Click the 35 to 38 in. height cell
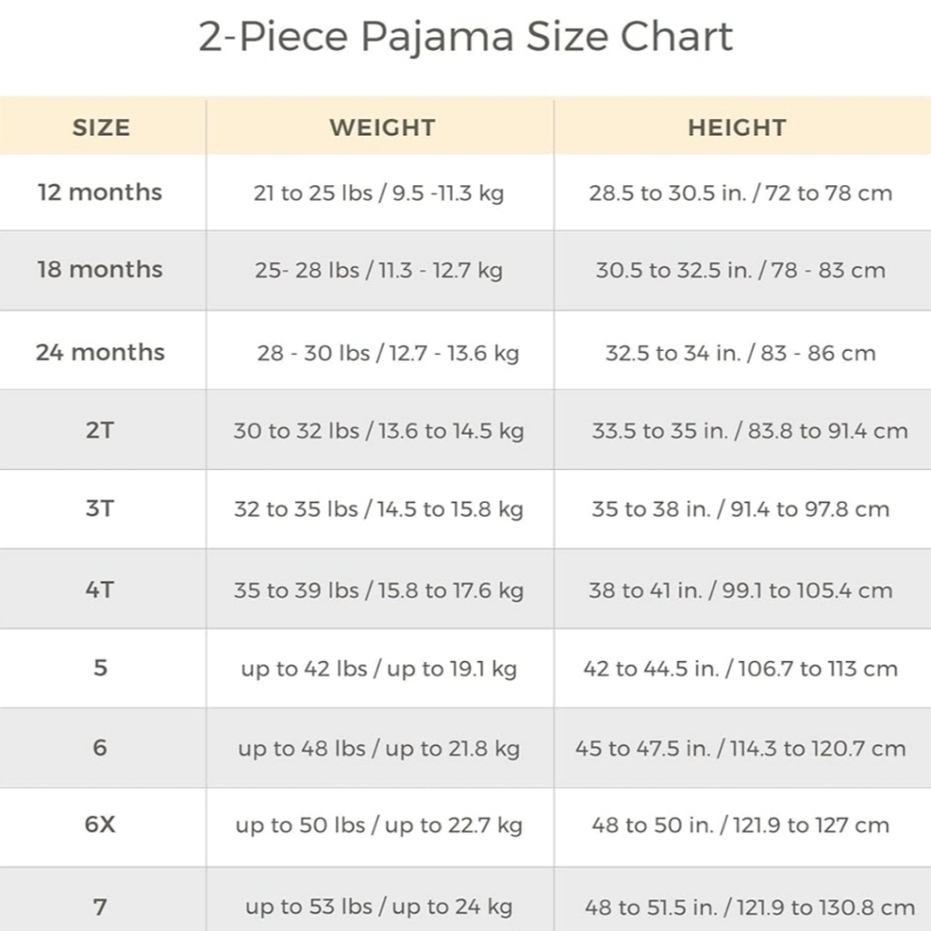The image size is (931, 931). tap(740, 509)
